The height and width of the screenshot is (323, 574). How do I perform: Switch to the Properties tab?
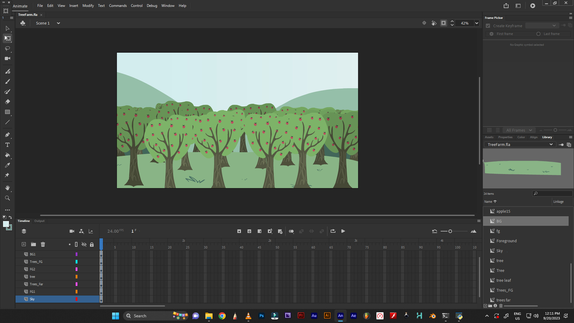(x=505, y=137)
